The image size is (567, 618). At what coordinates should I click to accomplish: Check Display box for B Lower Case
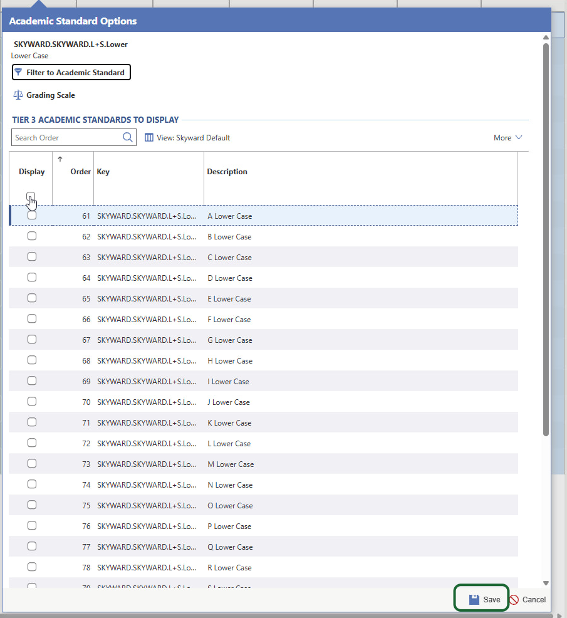pos(32,236)
